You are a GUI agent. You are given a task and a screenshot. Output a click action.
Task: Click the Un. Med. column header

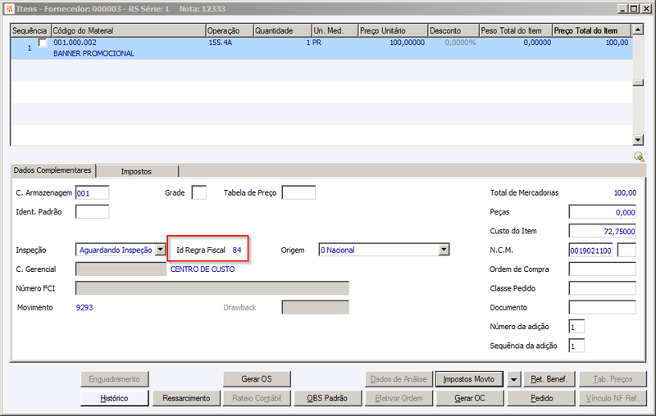pos(335,30)
